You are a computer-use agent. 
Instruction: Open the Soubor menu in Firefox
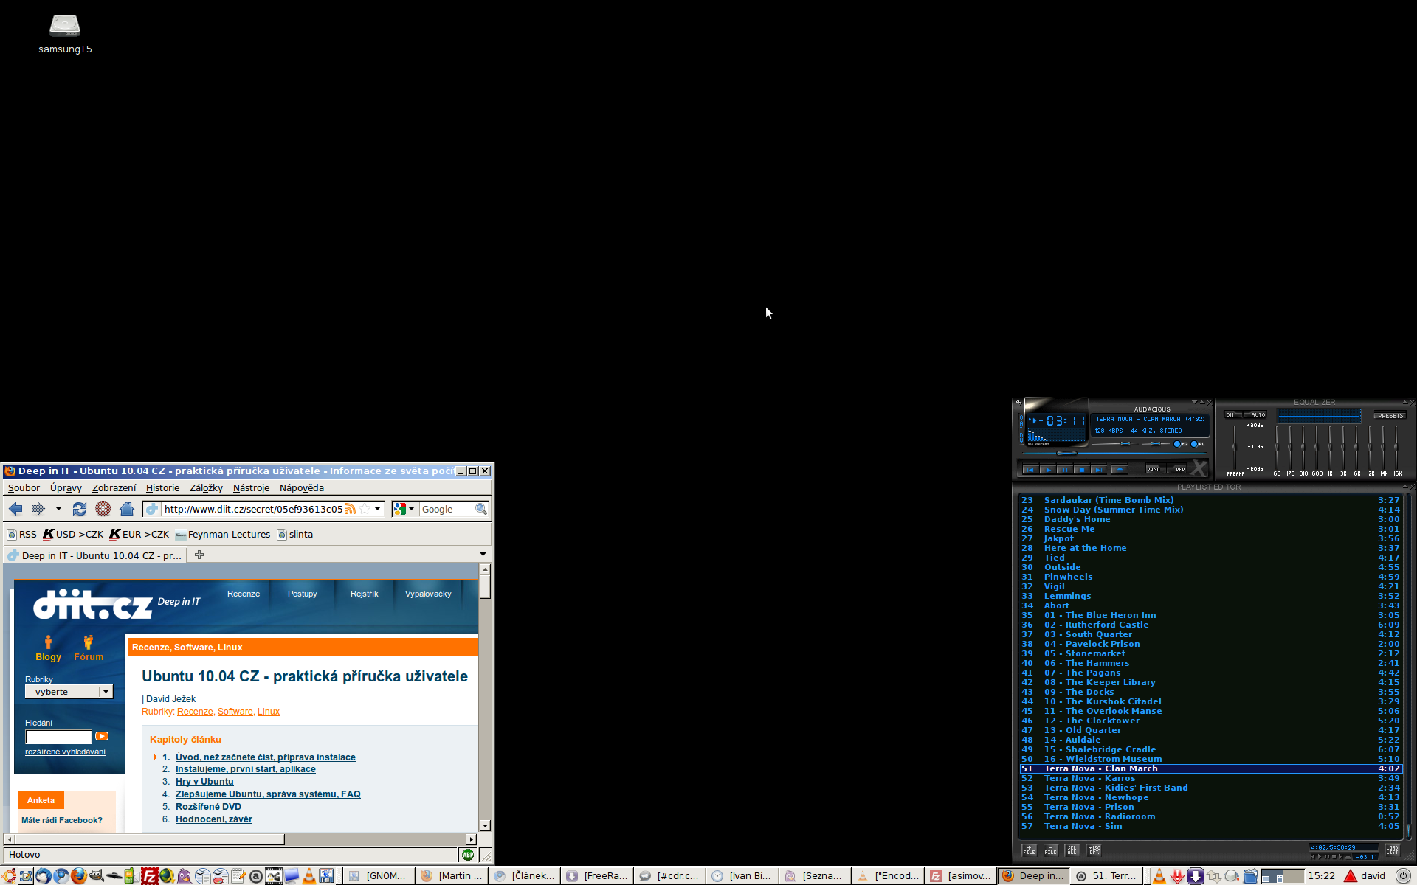point(24,488)
